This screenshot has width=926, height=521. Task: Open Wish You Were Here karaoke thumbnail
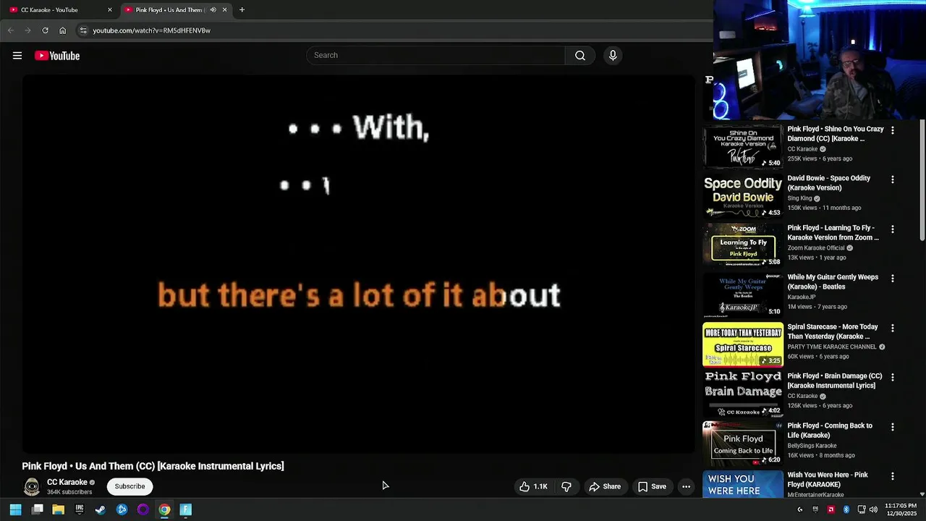pos(743,484)
